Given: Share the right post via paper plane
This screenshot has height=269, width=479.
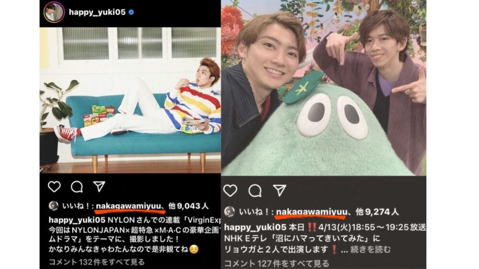Looking at the screenshot, I should tap(280, 190).
